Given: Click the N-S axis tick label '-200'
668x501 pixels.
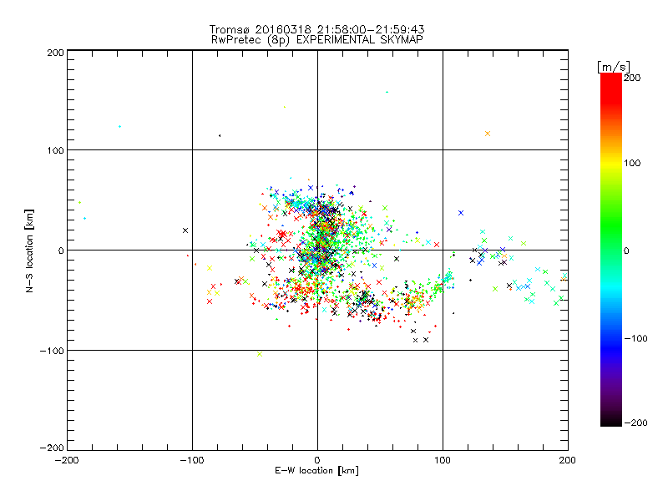Looking at the screenshot, I should (x=52, y=448).
